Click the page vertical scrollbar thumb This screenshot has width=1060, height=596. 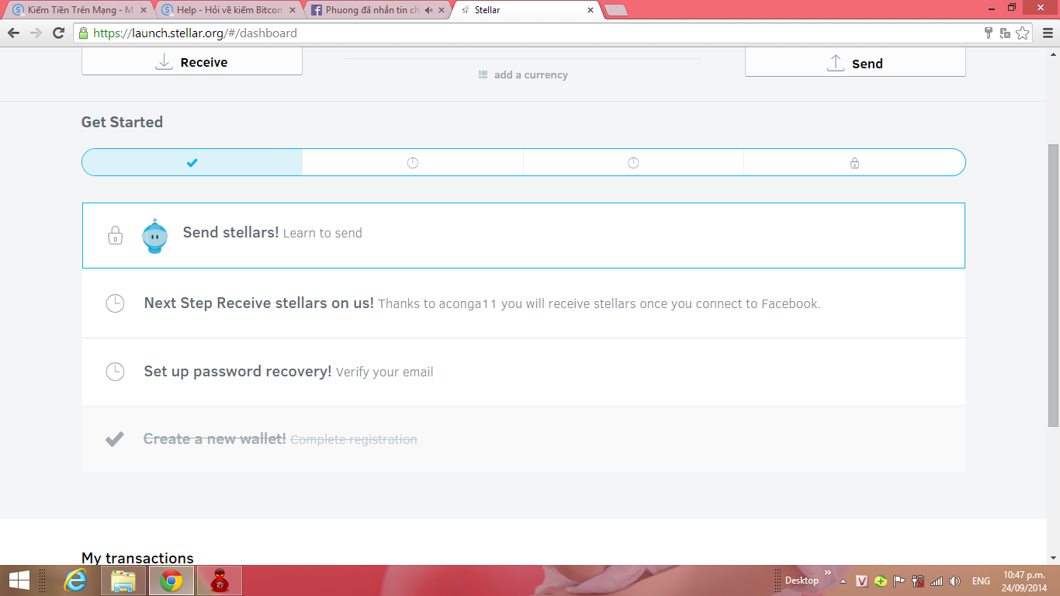[1053, 284]
